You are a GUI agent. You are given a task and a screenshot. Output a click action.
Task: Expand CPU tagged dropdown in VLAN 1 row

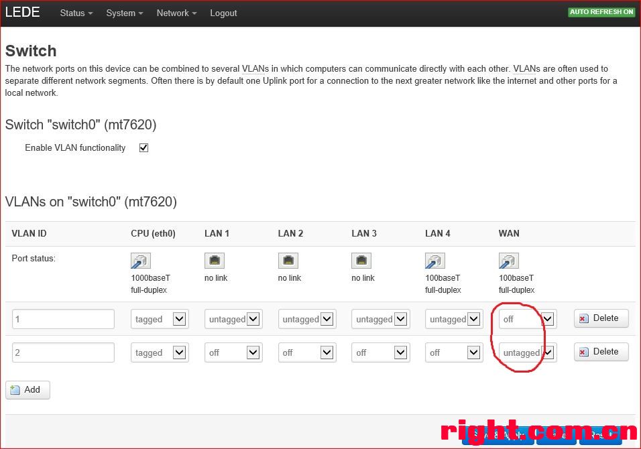160,319
